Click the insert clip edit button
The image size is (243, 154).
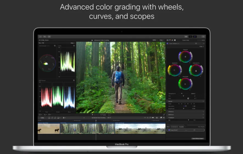[52, 118]
